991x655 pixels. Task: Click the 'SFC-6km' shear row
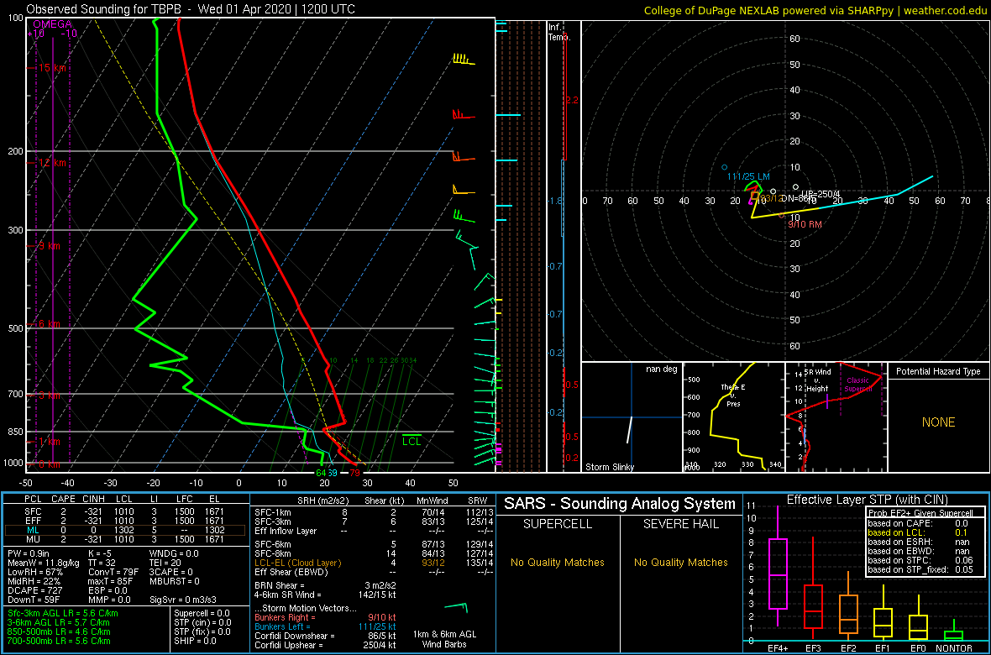[375, 544]
